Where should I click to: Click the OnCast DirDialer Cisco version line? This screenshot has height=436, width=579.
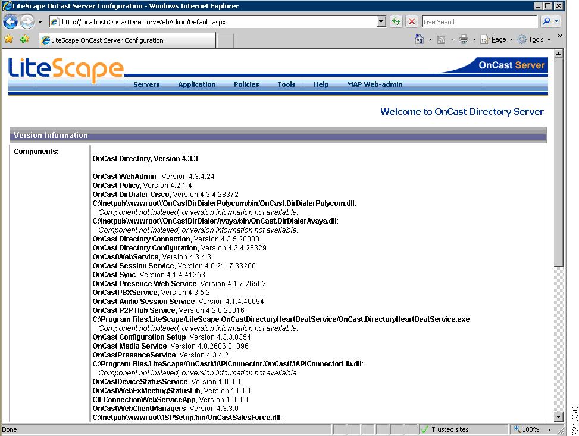coord(165,194)
